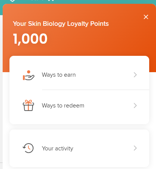
Task: Click divider line between earn and redeem
Action: pos(95,90)
